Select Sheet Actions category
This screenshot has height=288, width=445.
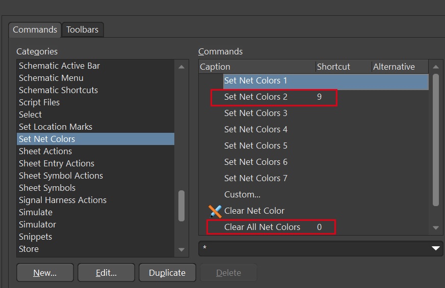click(x=95, y=151)
